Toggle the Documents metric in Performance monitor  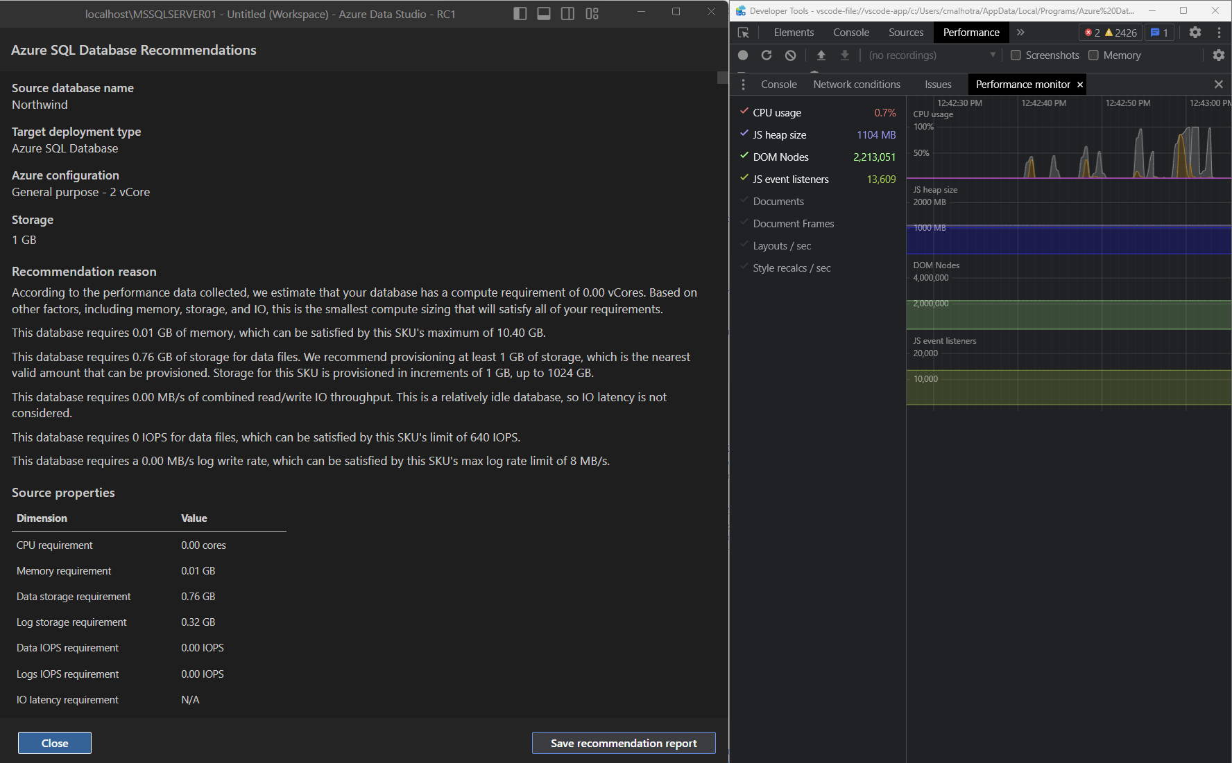[778, 201]
